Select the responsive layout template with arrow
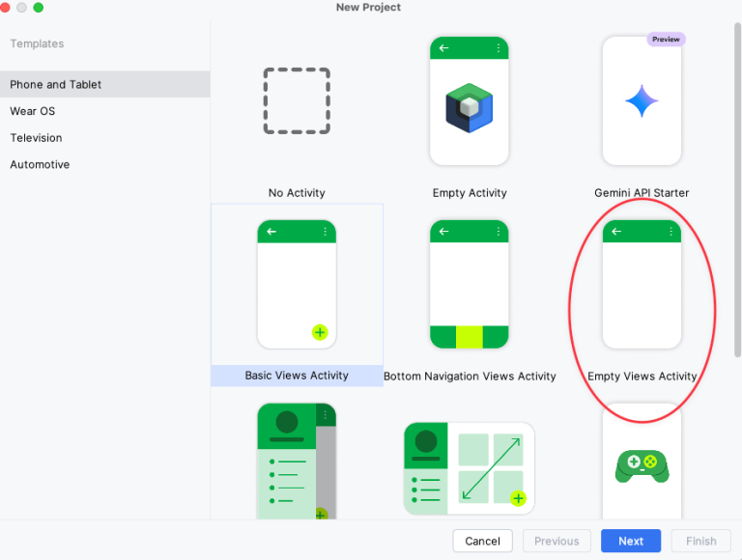742x560 pixels. tap(470, 468)
